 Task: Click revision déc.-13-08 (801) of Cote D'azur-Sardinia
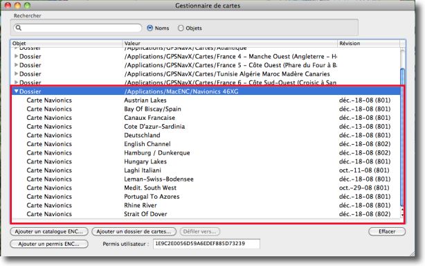pos(365,126)
